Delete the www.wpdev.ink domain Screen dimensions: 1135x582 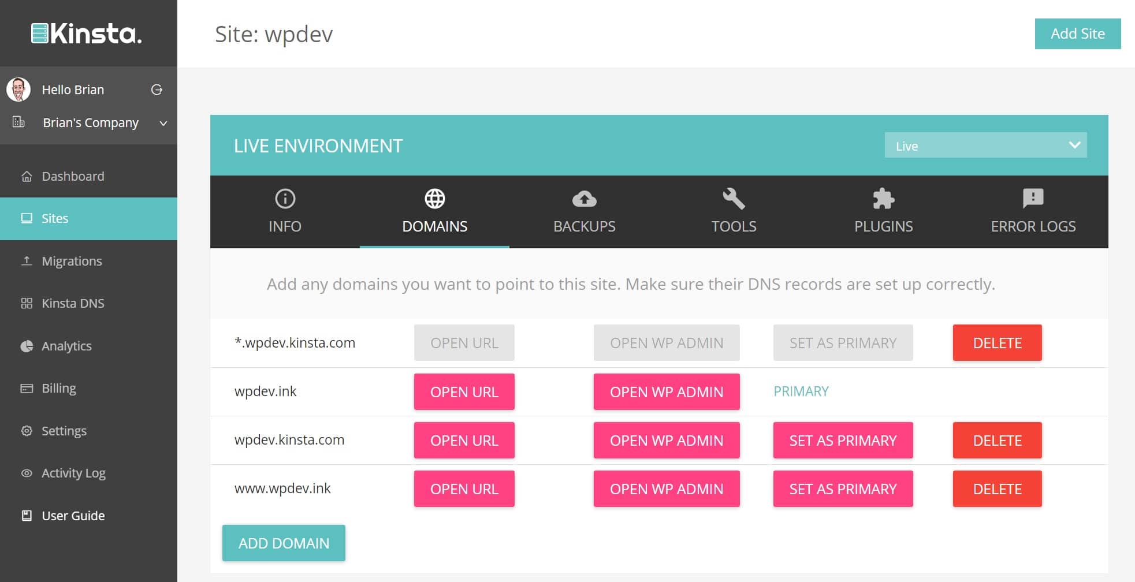click(997, 488)
